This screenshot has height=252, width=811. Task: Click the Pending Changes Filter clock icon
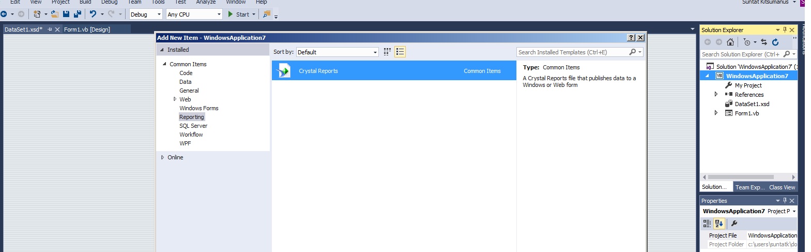click(x=747, y=42)
